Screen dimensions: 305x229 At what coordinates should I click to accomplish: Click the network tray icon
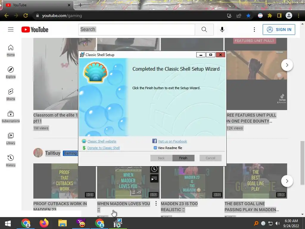[270, 223]
